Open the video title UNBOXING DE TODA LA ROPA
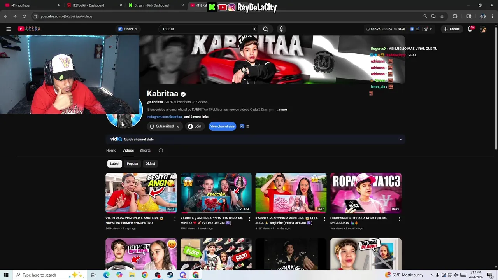 coord(359,220)
